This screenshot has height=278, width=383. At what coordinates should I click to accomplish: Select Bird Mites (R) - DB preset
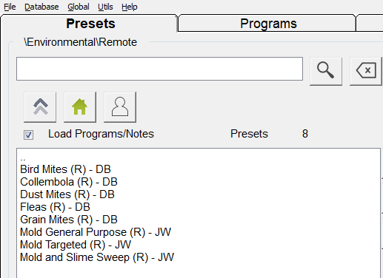(65, 169)
